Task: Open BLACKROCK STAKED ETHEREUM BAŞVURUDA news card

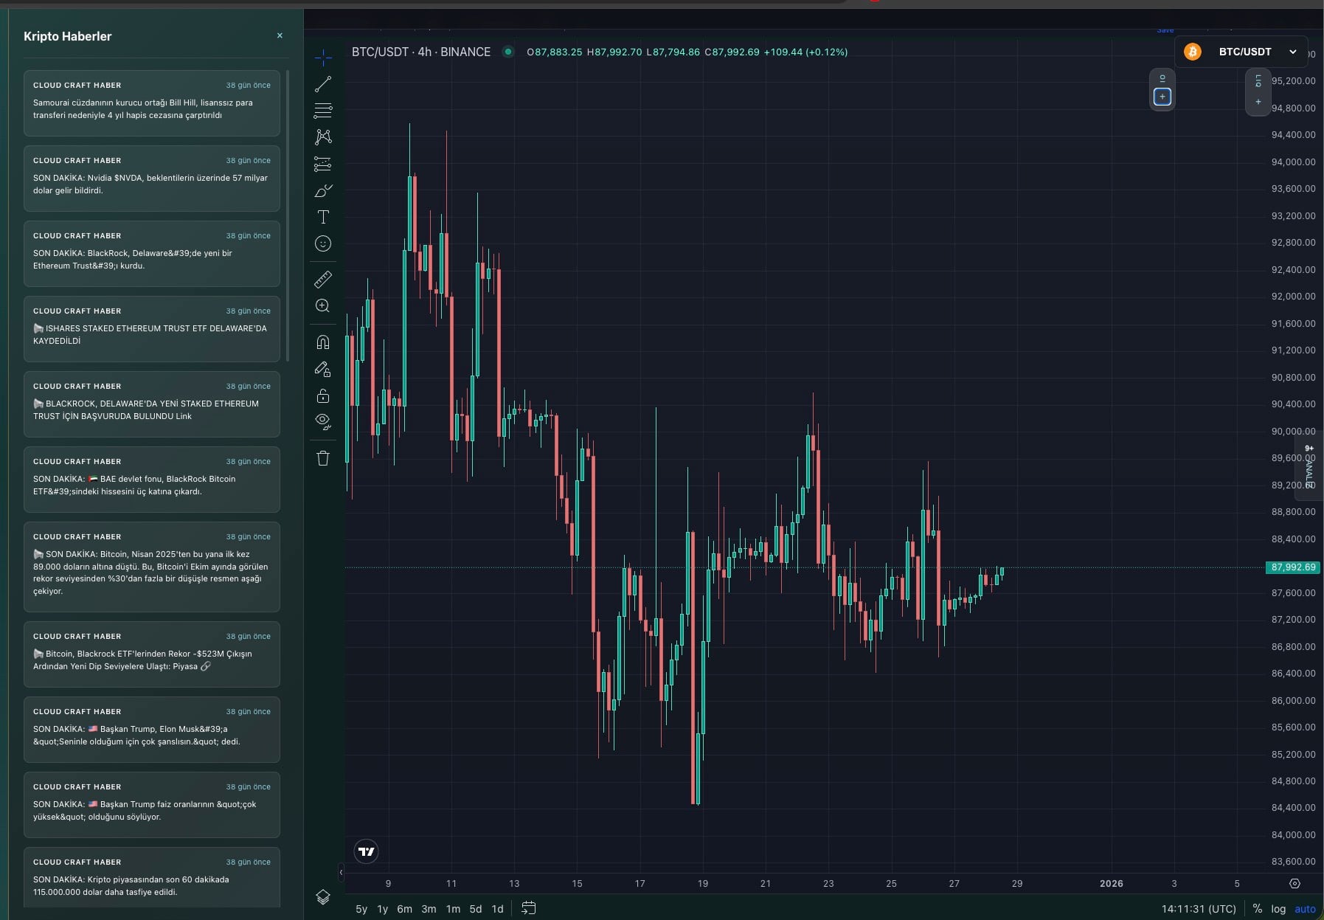Action: (x=152, y=404)
